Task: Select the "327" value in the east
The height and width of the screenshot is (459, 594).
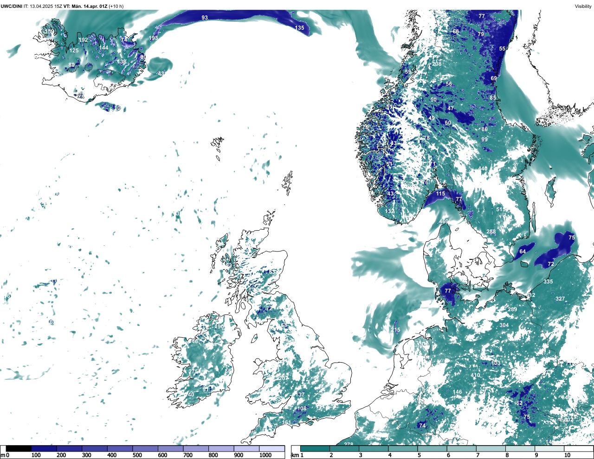Action: 560,299
